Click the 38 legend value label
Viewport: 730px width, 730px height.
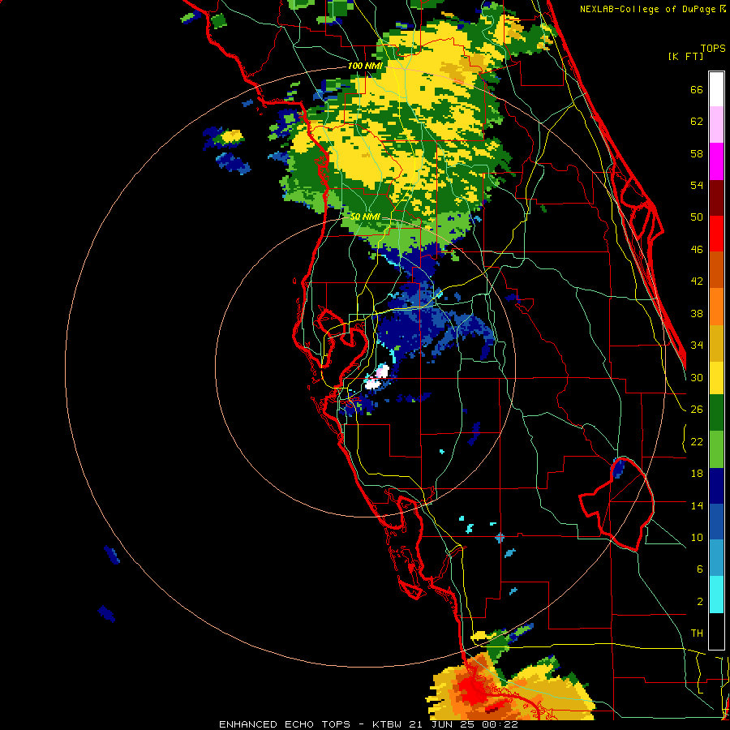(697, 313)
